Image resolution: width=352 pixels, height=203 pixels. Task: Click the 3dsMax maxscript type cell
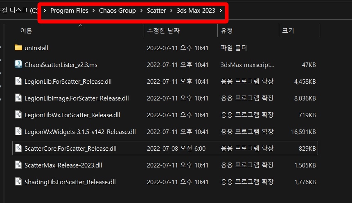coord(247,65)
